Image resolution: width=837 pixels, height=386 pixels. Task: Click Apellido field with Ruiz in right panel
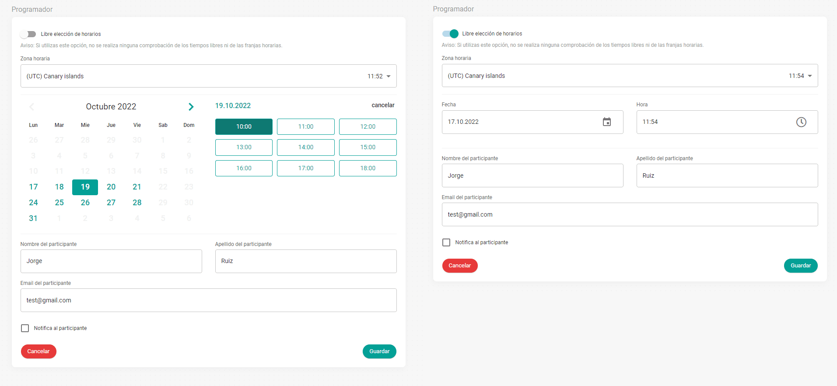click(727, 175)
